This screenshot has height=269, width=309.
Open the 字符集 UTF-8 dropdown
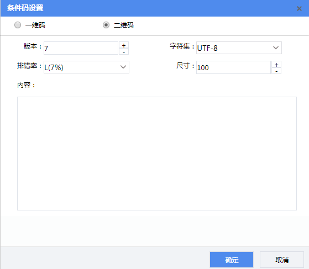coord(239,48)
